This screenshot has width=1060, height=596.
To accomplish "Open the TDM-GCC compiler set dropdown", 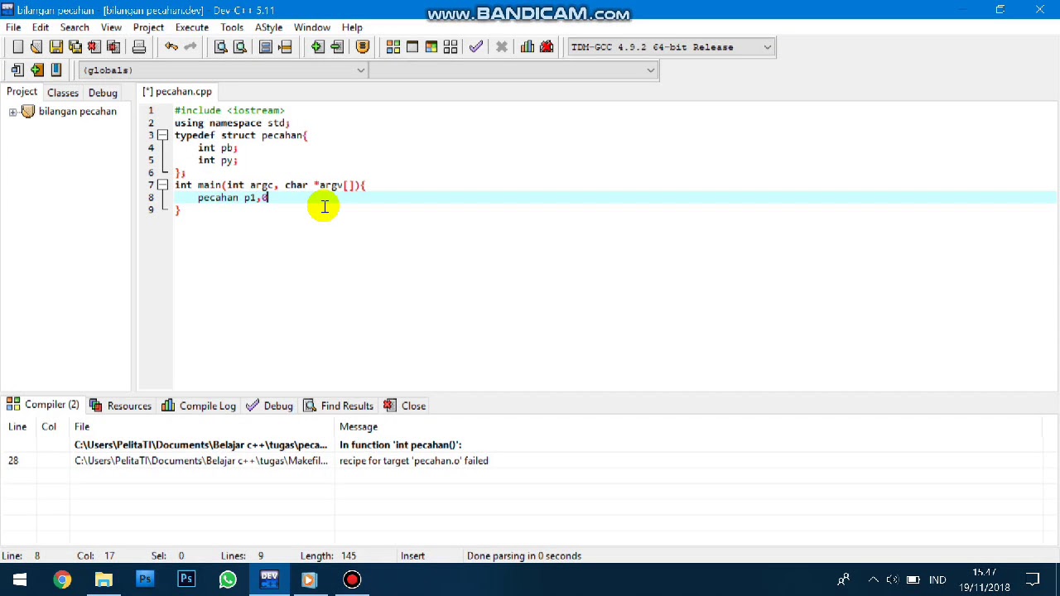I will [x=671, y=47].
